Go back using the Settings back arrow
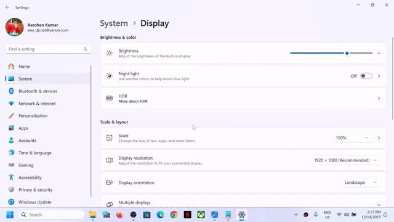 [x=7, y=7]
